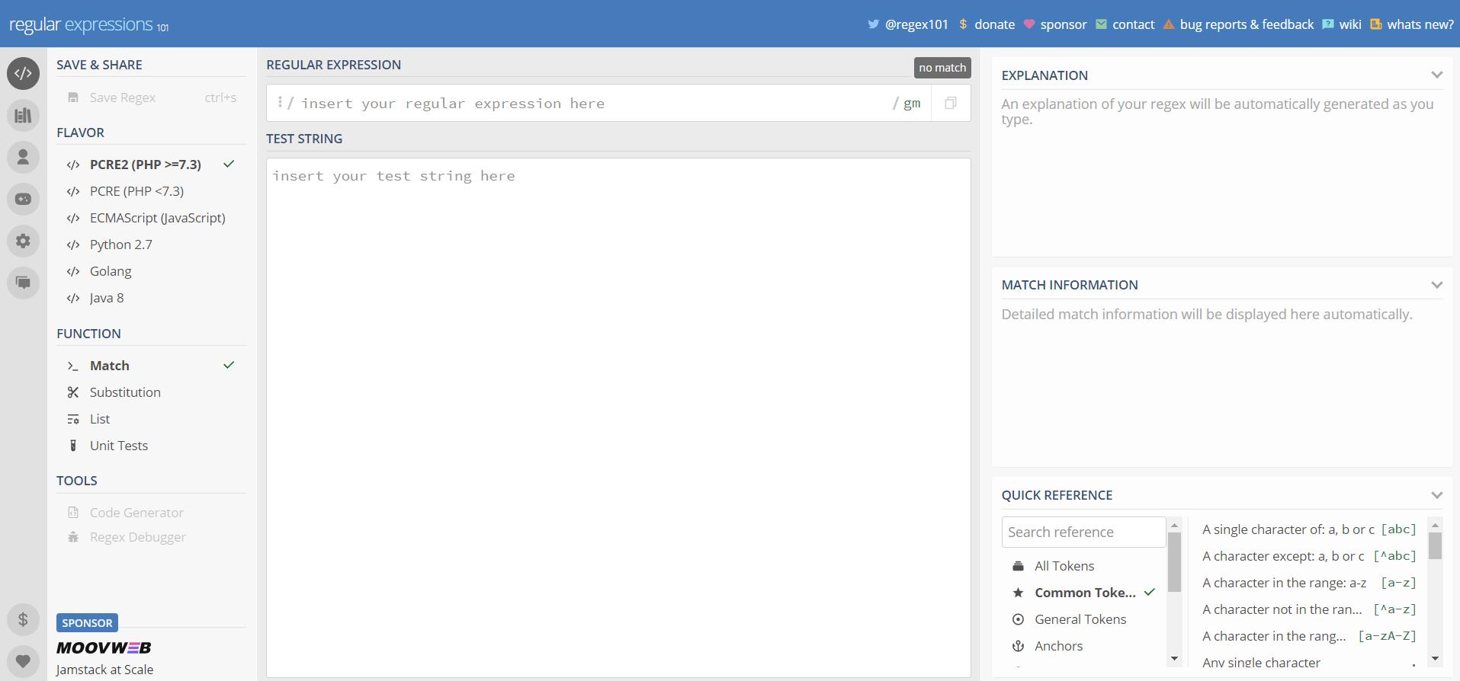Screen dimensions: 1460x681
Task: Open the regex quiz gamepad icon
Action: tap(23, 199)
